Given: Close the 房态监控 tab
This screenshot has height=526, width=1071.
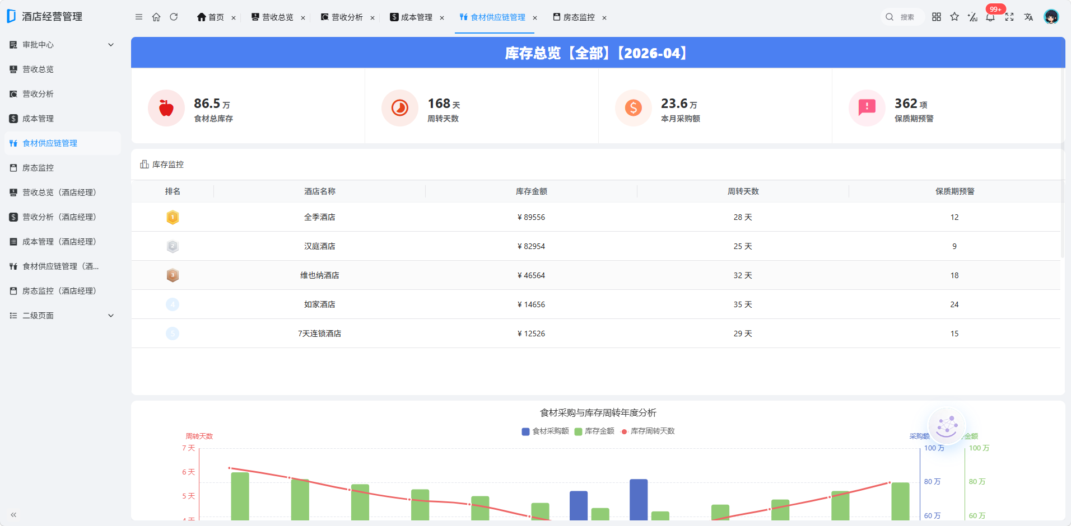Looking at the screenshot, I should tap(604, 18).
